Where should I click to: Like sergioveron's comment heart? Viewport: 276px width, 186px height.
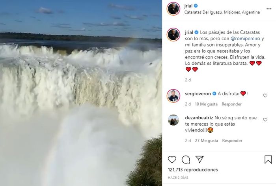click(x=265, y=96)
